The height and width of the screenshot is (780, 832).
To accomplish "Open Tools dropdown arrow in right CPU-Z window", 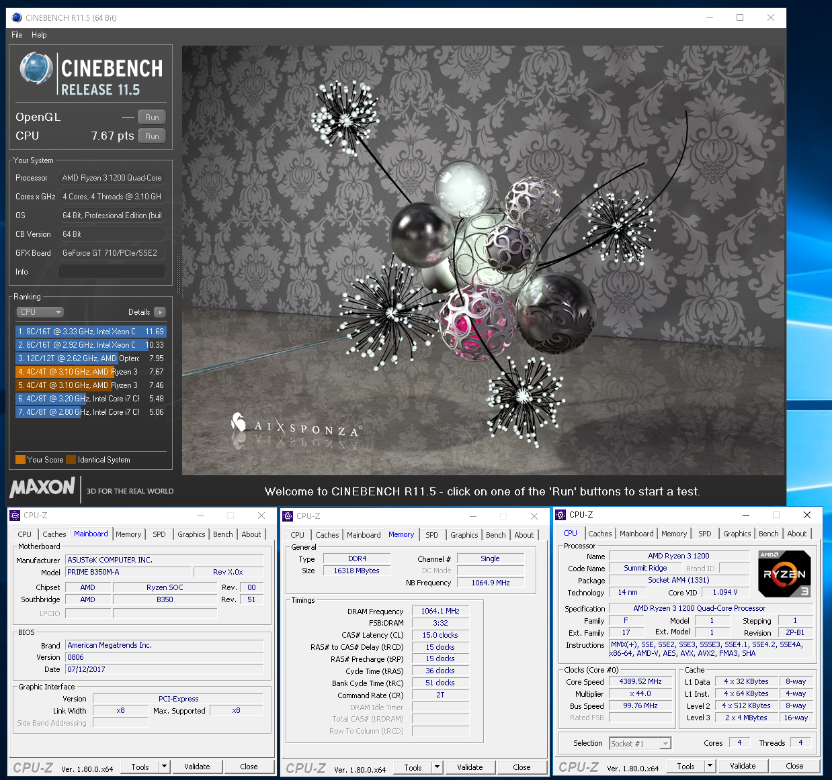I will pyautogui.click(x=710, y=766).
